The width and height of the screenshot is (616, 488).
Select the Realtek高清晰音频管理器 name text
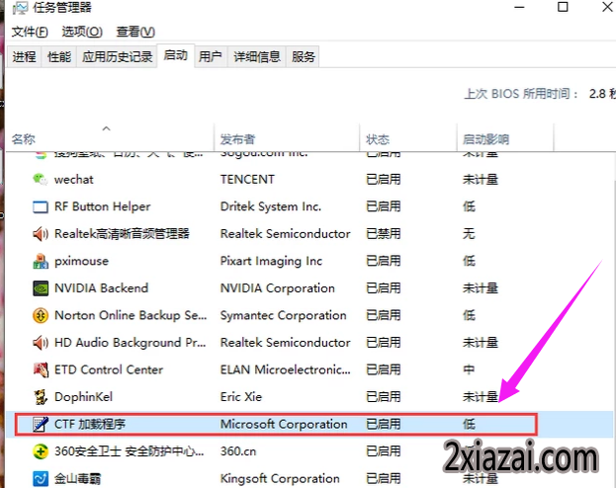pos(122,234)
